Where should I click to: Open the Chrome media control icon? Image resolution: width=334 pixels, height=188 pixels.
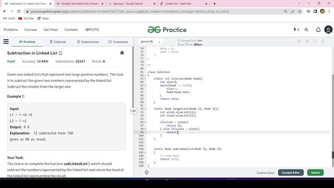click(x=308, y=11)
